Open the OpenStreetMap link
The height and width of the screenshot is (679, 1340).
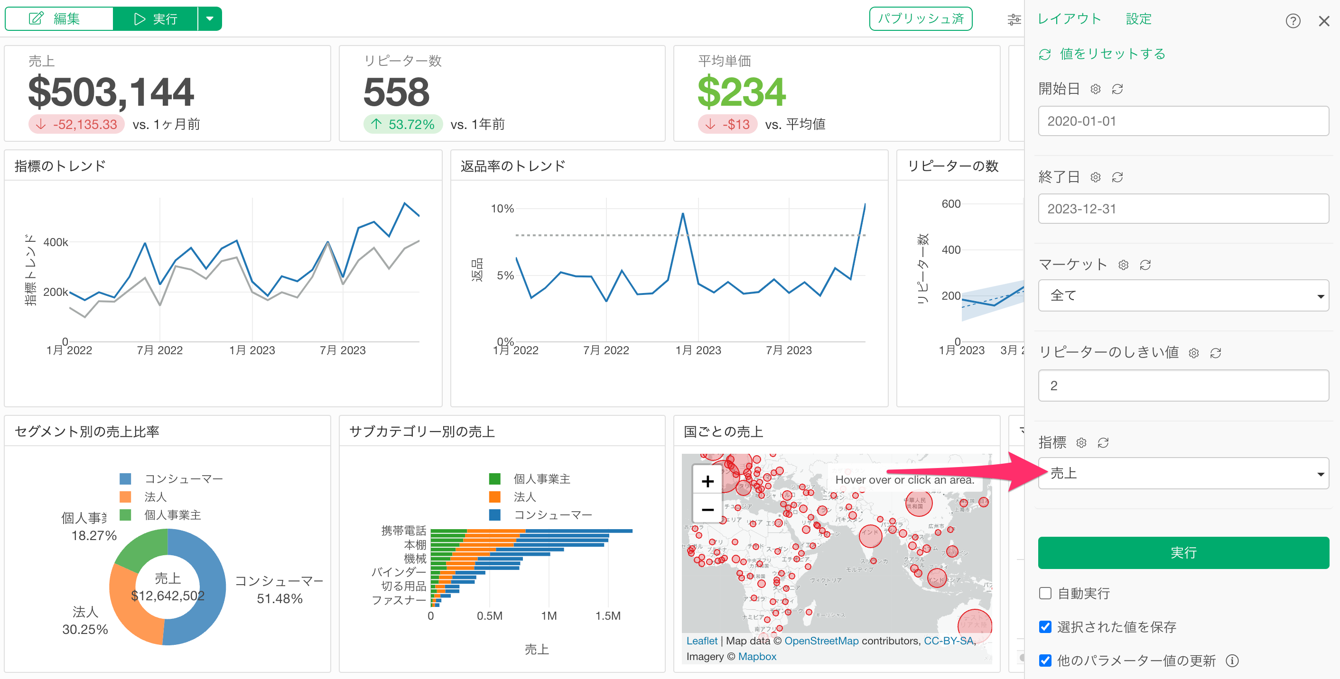[821, 641]
